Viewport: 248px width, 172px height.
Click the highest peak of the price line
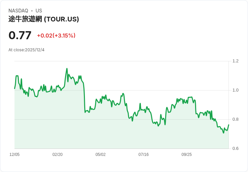[x=67, y=69]
